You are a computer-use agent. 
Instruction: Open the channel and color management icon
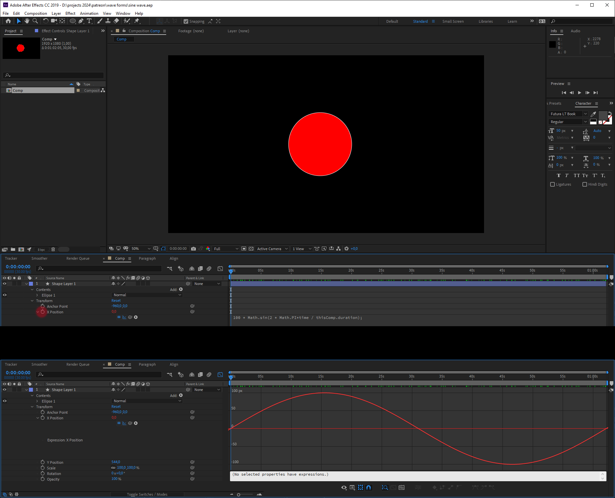pos(208,249)
